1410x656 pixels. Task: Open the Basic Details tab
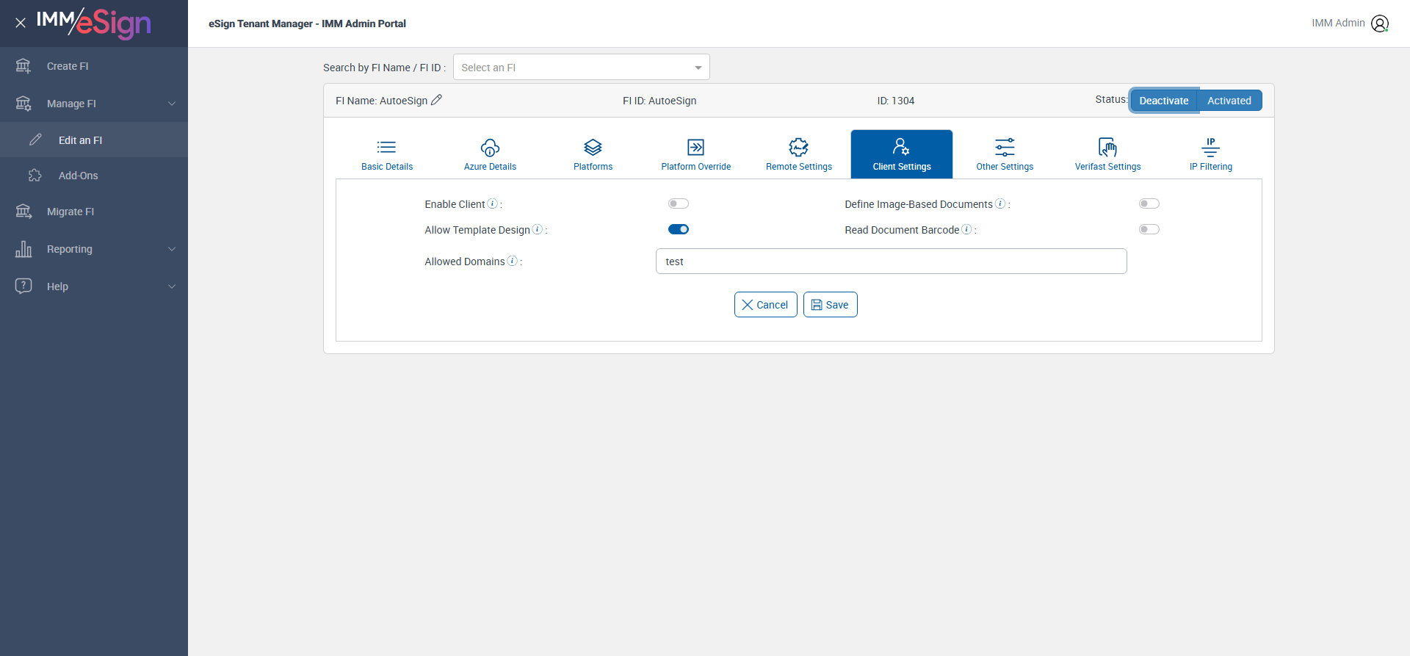click(387, 154)
